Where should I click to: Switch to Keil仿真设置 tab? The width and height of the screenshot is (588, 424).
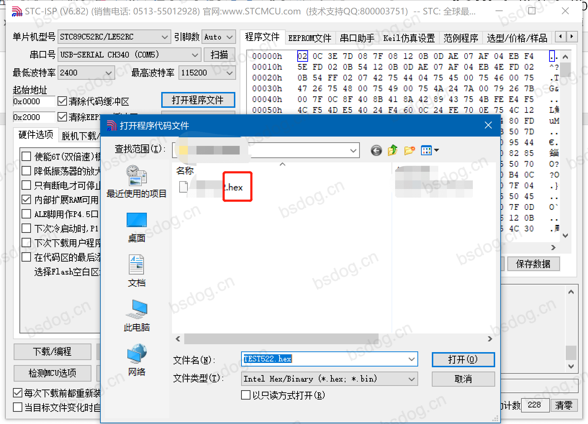[x=409, y=38]
